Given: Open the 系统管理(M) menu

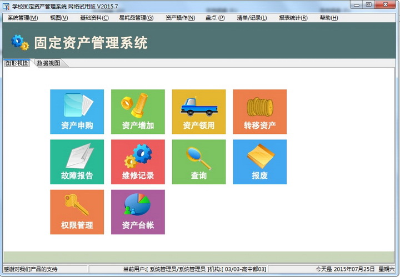Looking at the screenshot, I should [23, 18].
